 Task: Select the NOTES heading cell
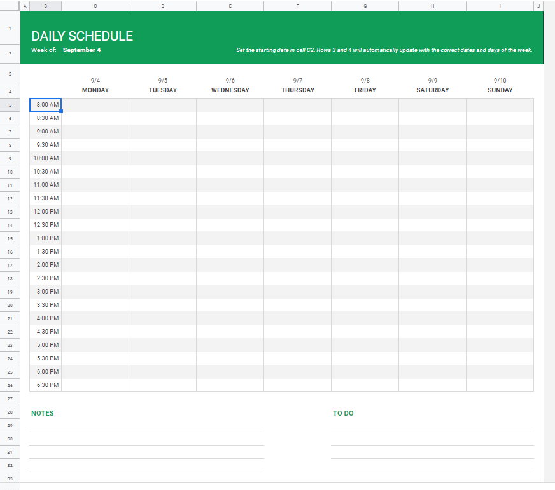click(x=43, y=413)
